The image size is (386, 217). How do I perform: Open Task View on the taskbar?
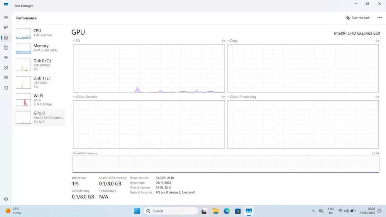pos(204,211)
